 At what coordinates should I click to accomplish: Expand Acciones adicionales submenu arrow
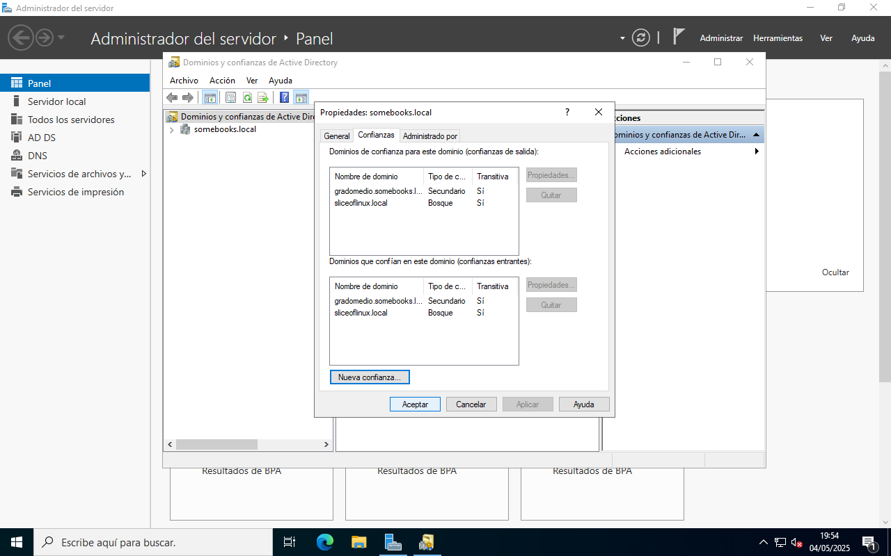click(x=756, y=152)
